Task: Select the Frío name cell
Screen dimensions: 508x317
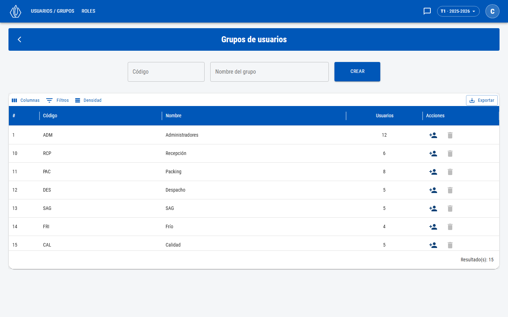Action: (x=254, y=226)
